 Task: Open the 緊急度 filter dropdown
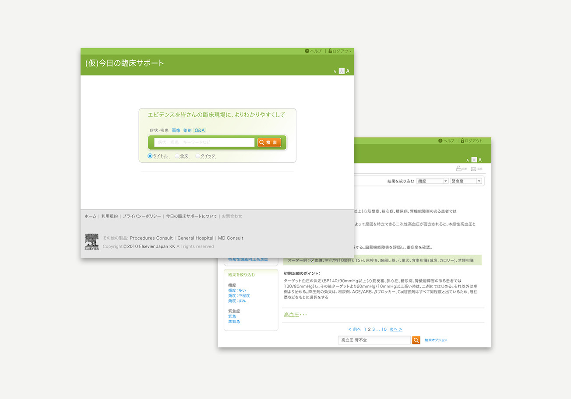(466, 181)
